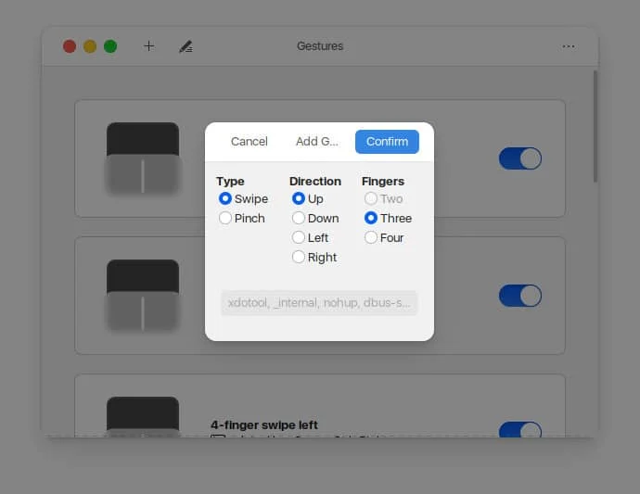Confirm the new gesture
Image resolution: width=640 pixels, height=494 pixels.
tap(387, 142)
